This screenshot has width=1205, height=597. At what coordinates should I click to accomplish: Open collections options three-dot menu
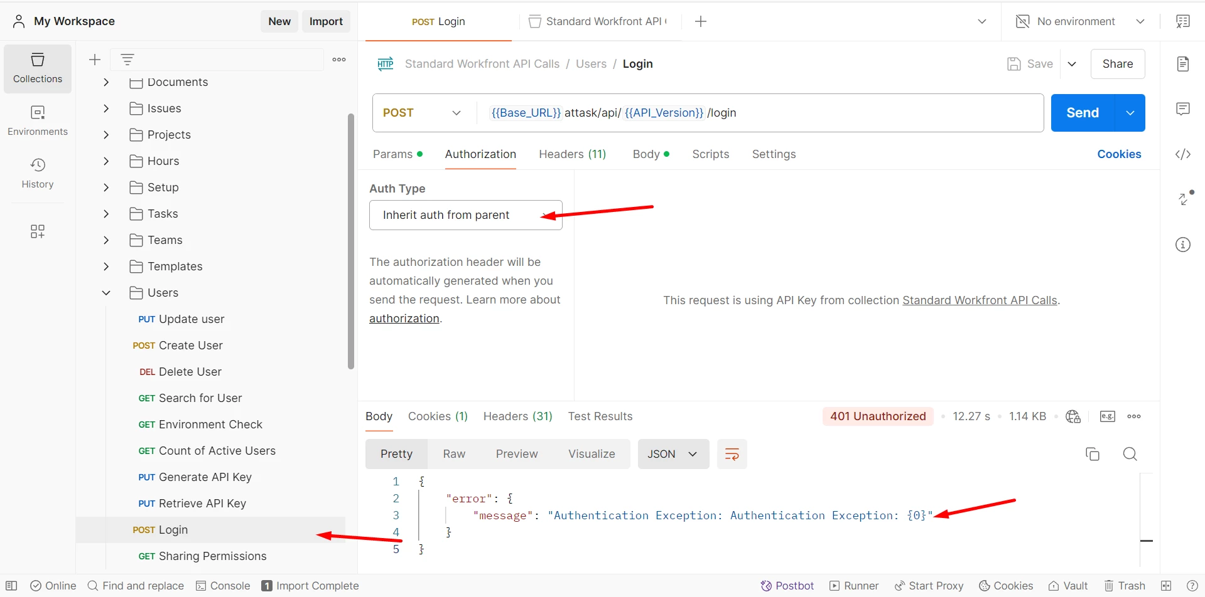[x=339, y=60]
